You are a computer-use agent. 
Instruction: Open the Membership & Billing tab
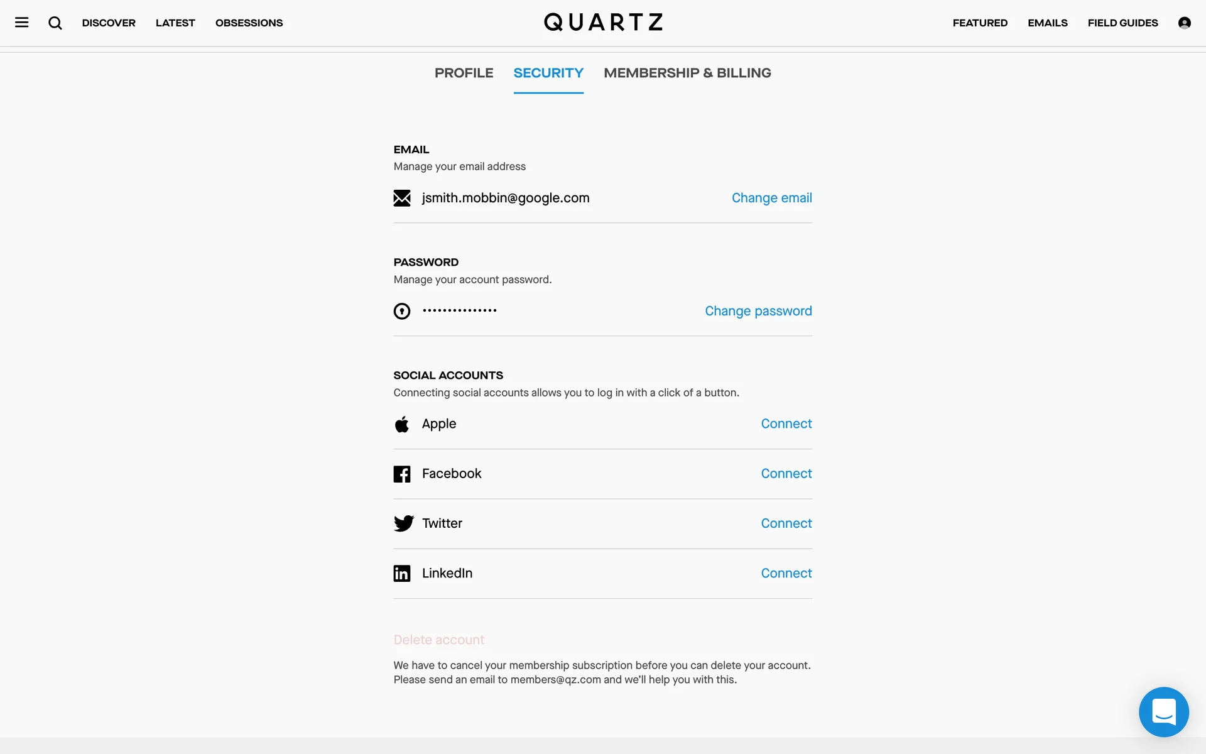click(x=687, y=73)
